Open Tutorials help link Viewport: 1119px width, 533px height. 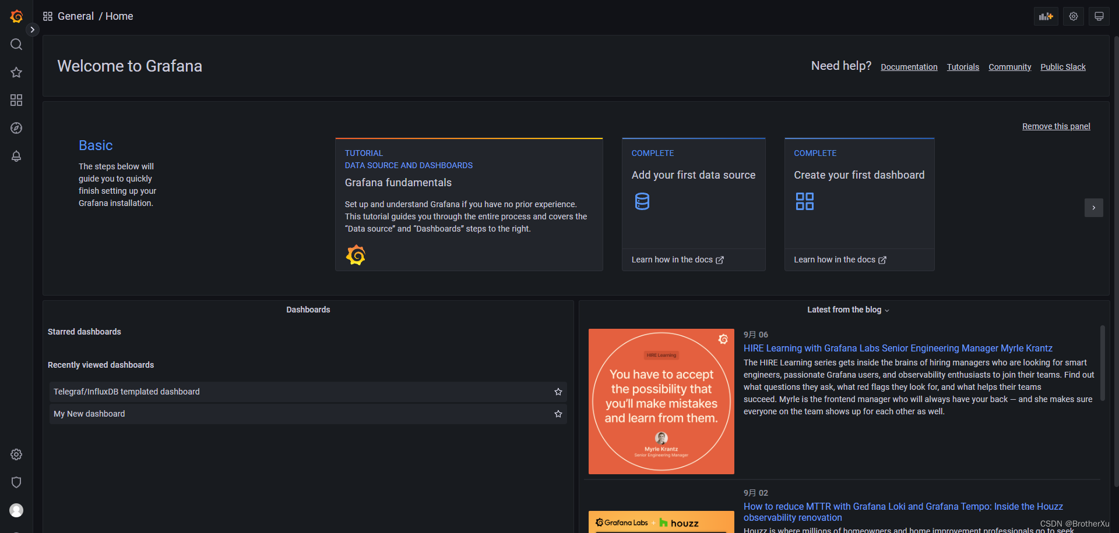(x=963, y=67)
